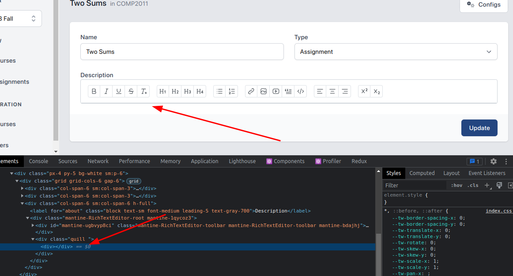Apply center text alignment
Viewport: 513px width, 276px height.
332,91
